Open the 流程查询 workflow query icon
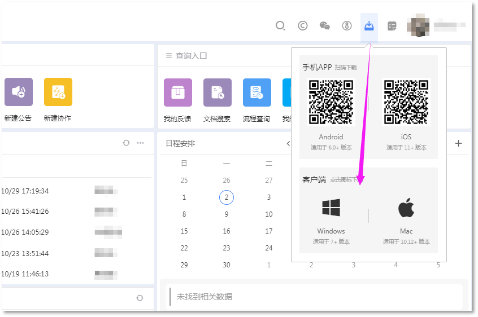 (x=257, y=93)
